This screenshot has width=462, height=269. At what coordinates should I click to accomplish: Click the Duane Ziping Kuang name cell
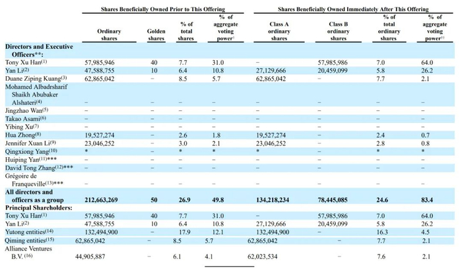tap(36, 79)
